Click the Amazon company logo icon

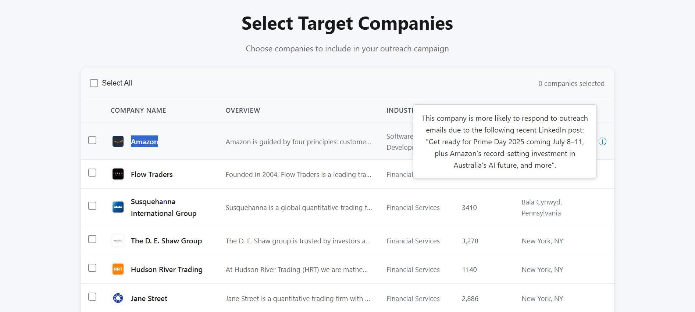118,141
